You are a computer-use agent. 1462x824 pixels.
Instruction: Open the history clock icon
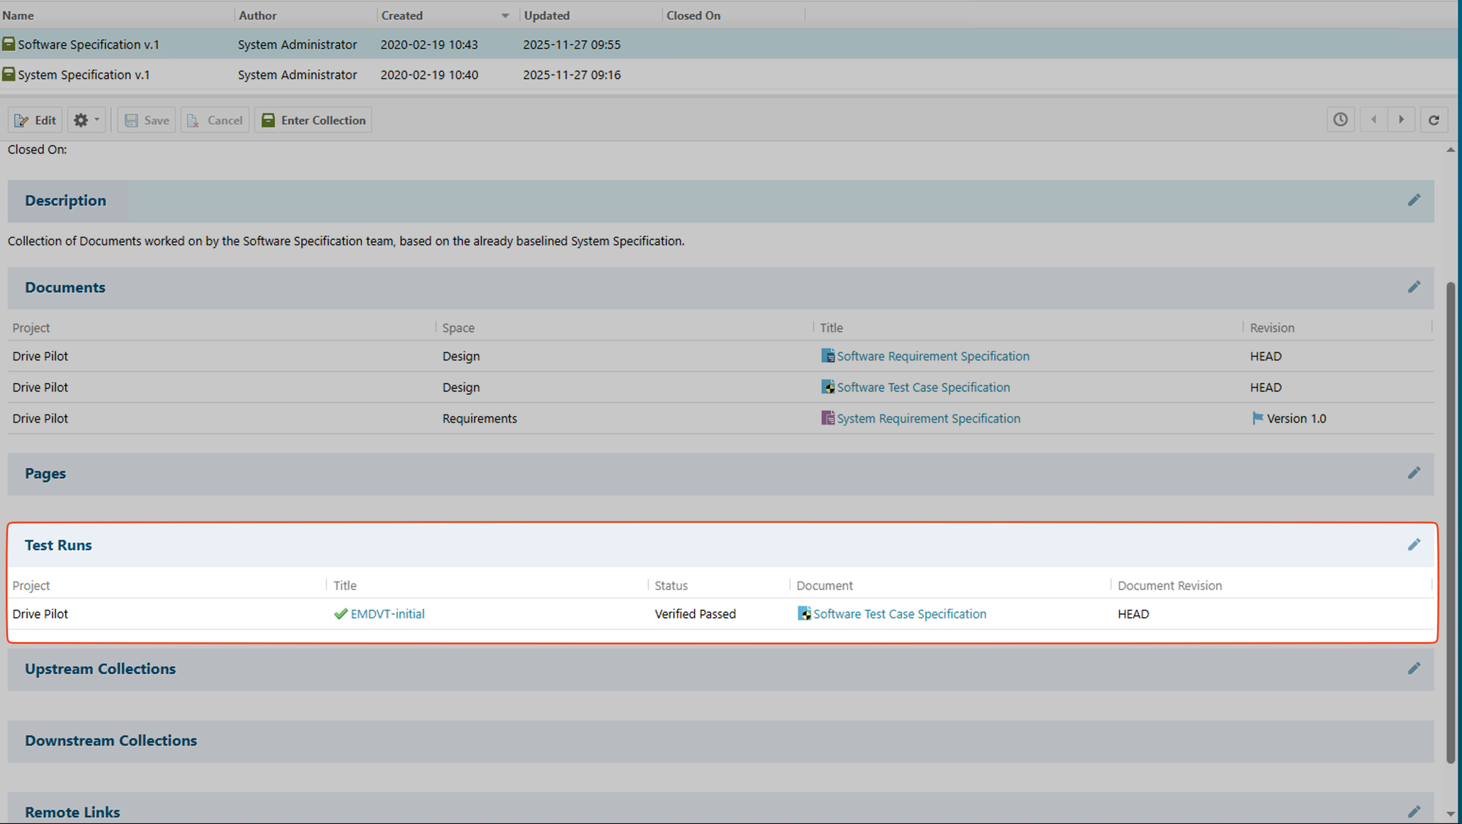pyautogui.click(x=1340, y=120)
